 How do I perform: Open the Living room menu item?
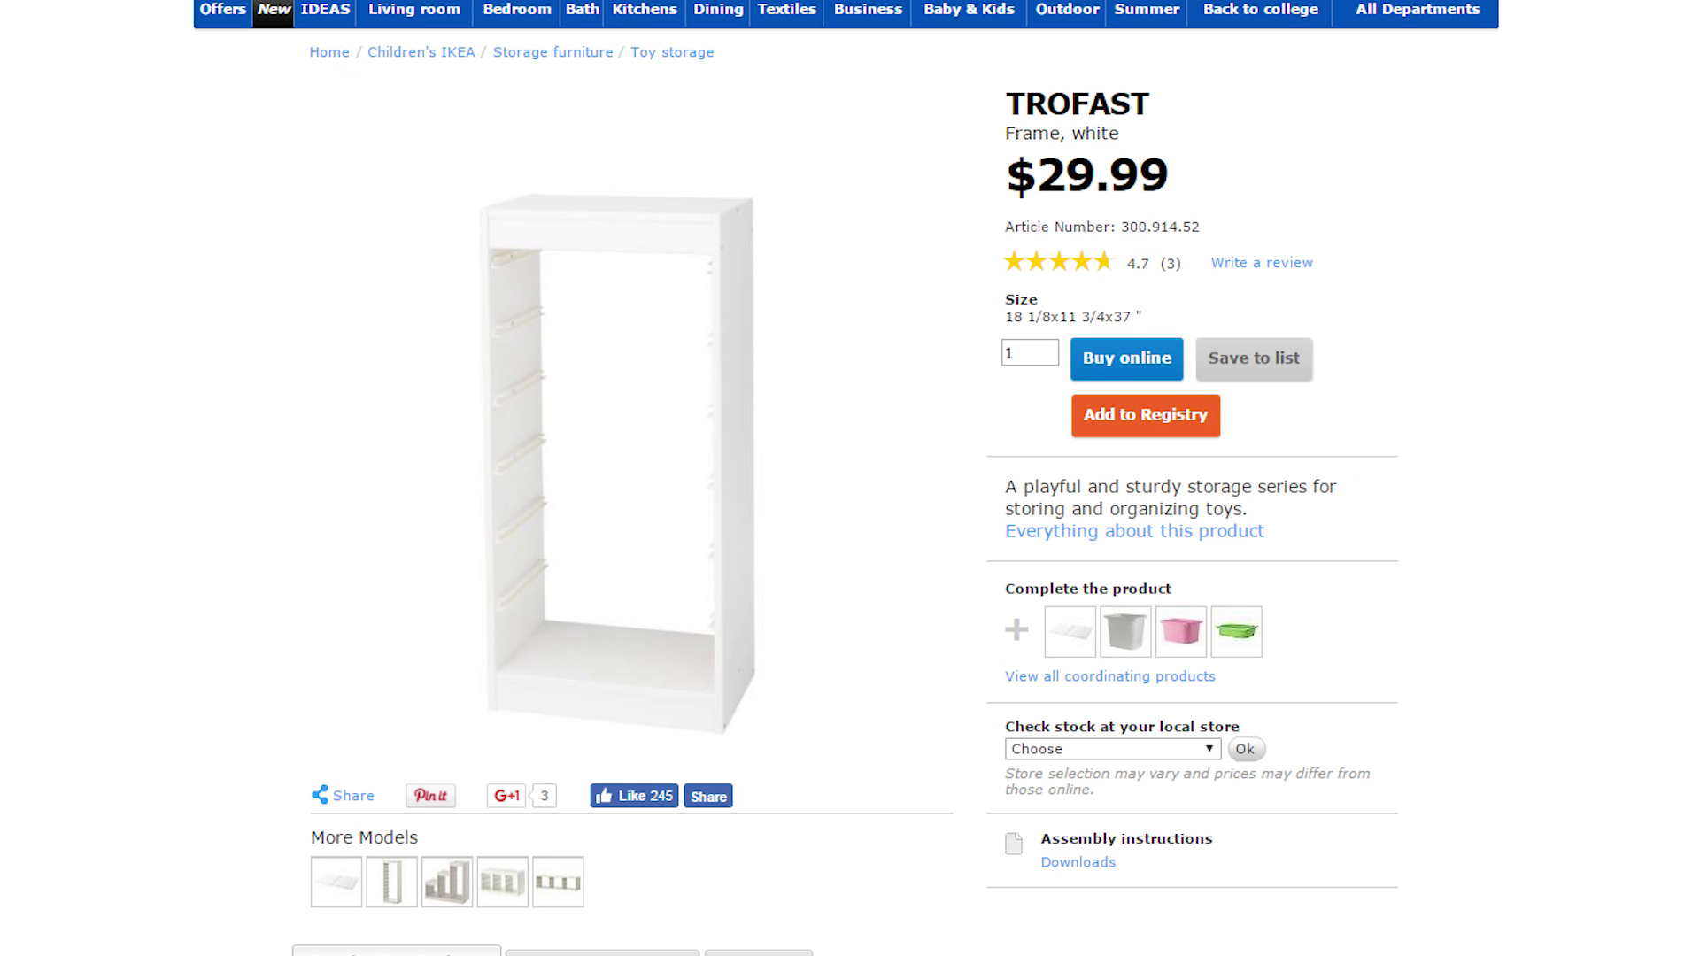coord(414,10)
